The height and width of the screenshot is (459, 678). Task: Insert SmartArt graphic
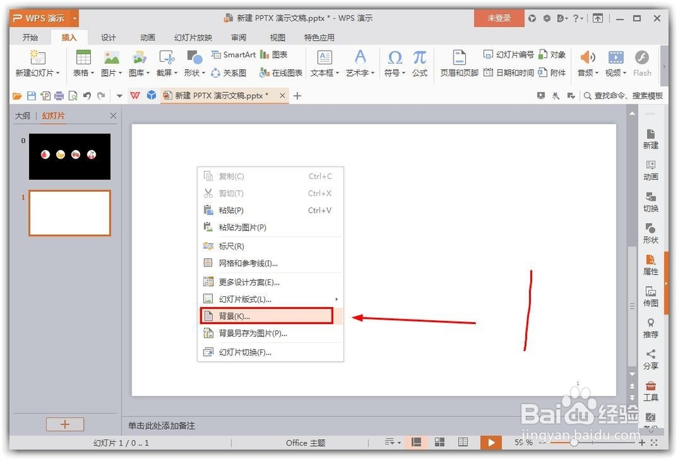(x=233, y=54)
